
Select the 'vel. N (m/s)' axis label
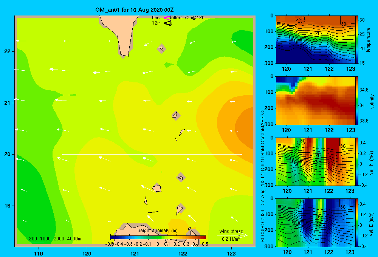[372, 163]
